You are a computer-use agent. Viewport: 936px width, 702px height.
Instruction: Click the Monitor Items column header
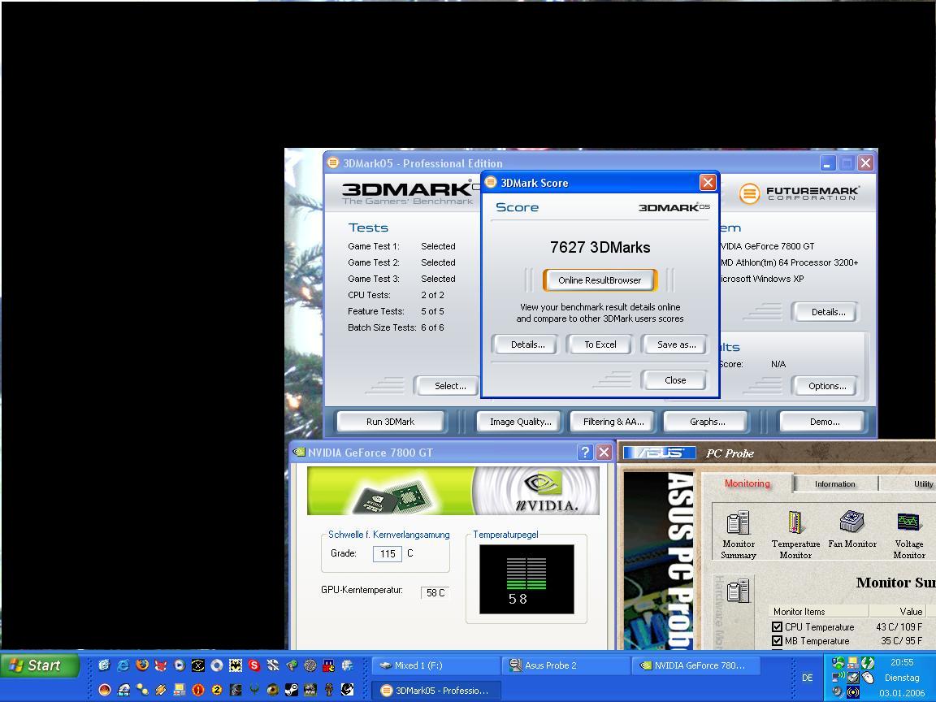818,611
